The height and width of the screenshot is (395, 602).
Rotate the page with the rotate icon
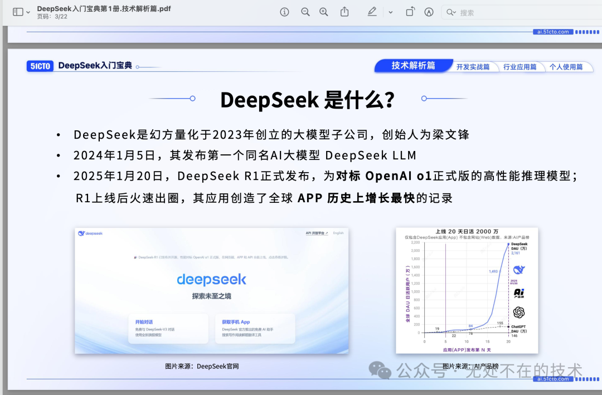(x=410, y=12)
